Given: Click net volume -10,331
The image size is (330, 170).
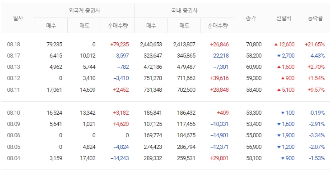Looking at the screenshot, I should point(219,124).
